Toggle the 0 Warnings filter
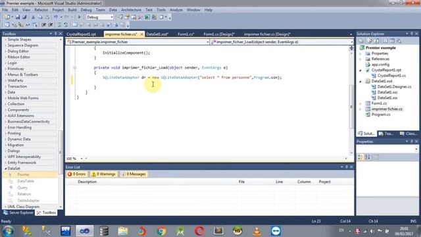Image resolution: width=421 pixels, height=237 pixels. coord(104,174)
